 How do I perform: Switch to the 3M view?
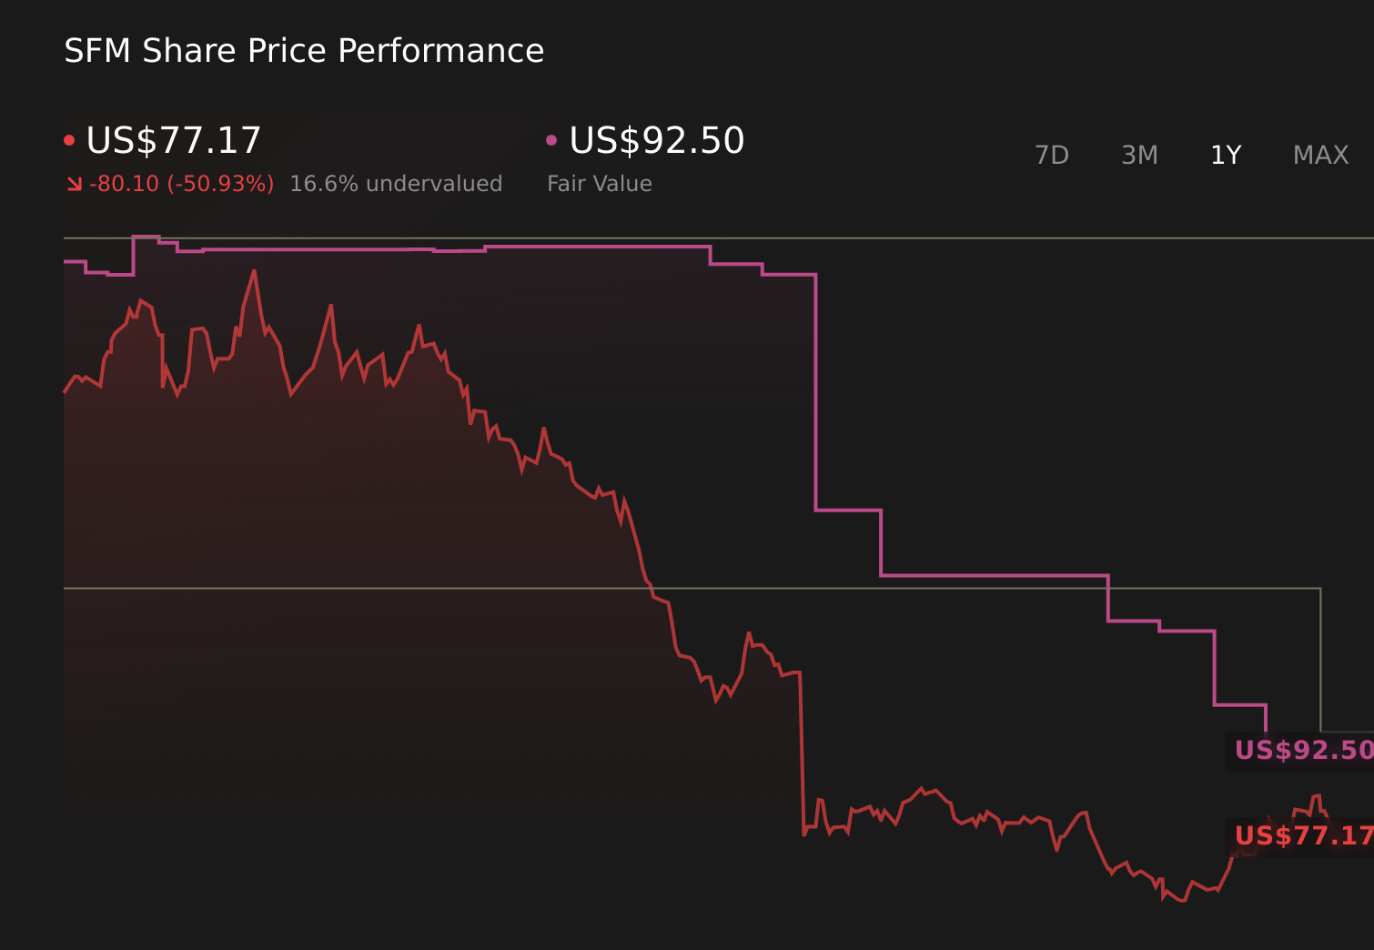(x=1139, y=155)
